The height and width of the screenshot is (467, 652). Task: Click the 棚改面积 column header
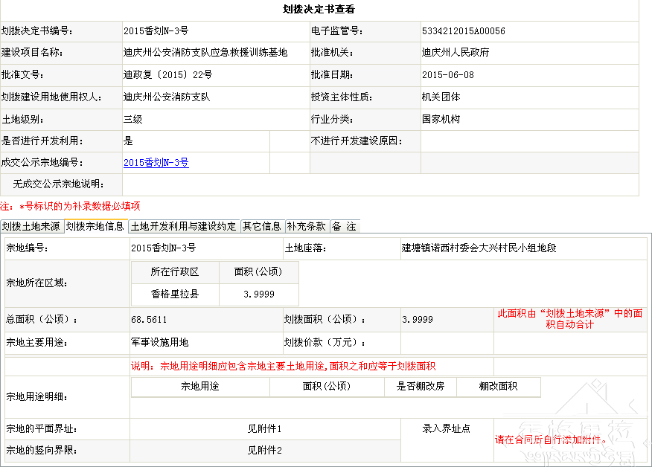tap(498, 387)
